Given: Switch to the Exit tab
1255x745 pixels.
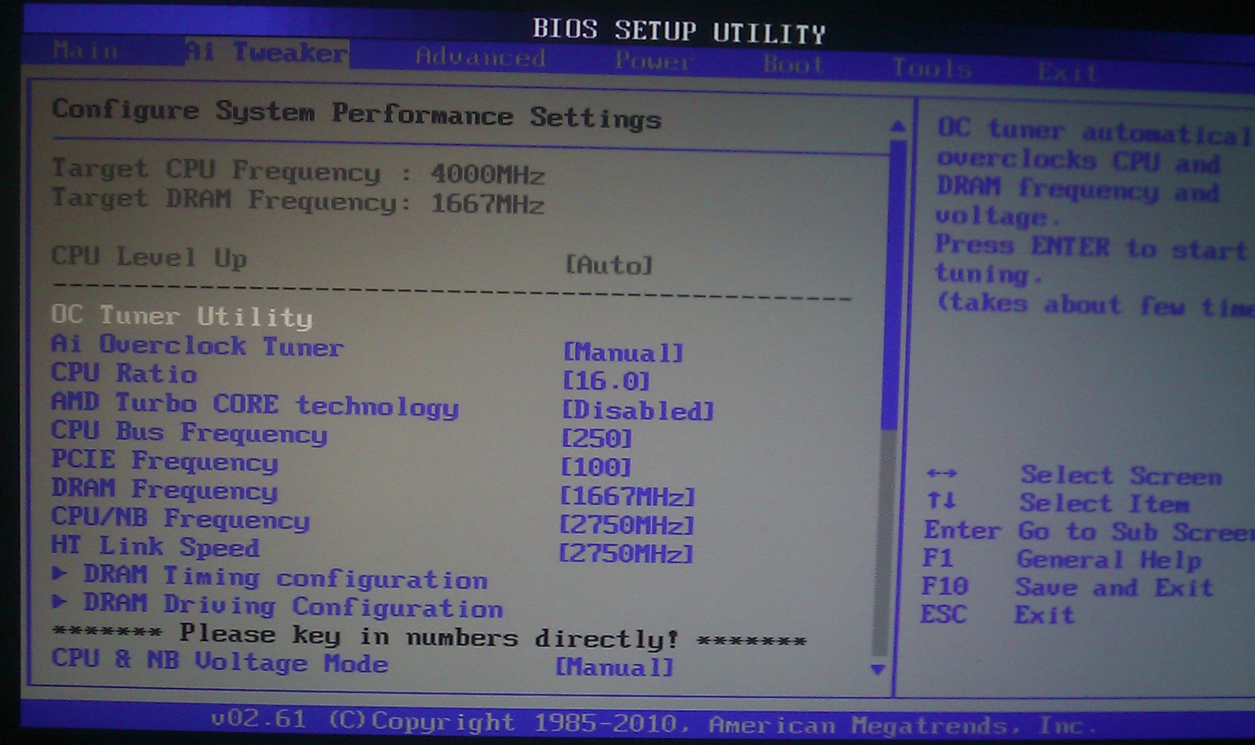Looking at the screenshot, I should pos(1067,72).
